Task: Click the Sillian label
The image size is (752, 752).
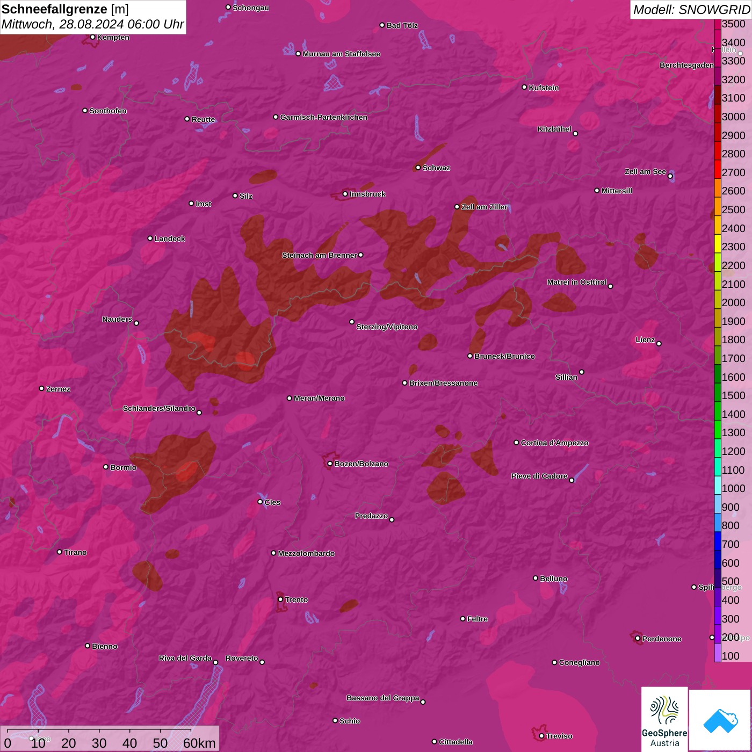Action: 566,377
